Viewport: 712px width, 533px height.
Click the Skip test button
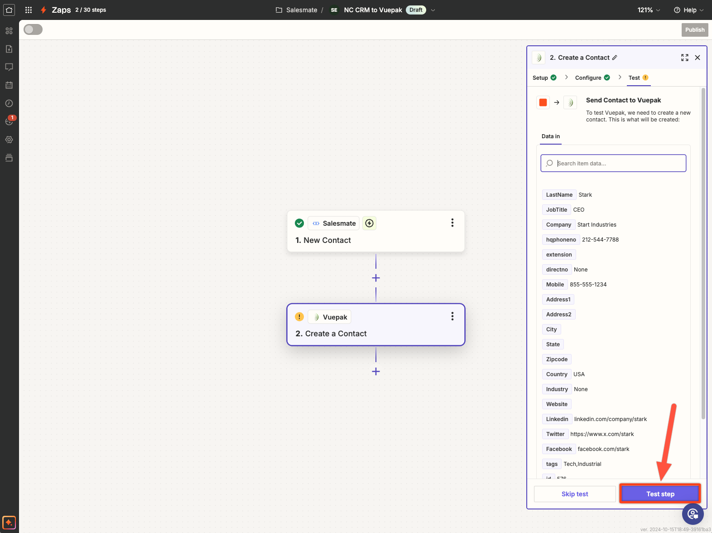(574, 494)
